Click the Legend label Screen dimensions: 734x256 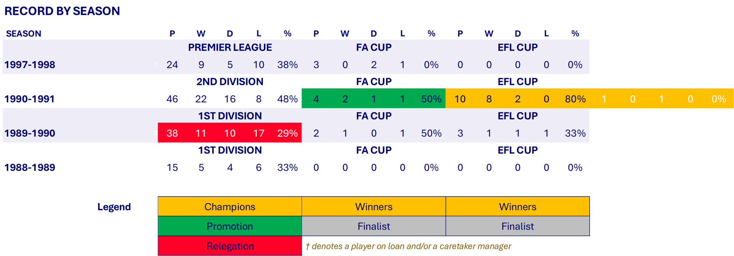click(x=114, y=207)
